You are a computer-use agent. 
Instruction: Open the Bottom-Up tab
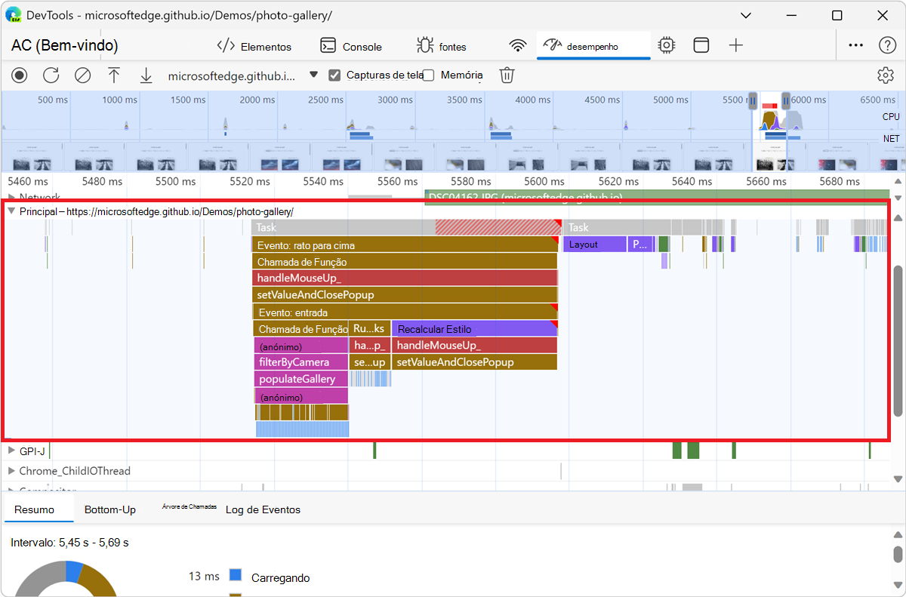click(110, 509)
